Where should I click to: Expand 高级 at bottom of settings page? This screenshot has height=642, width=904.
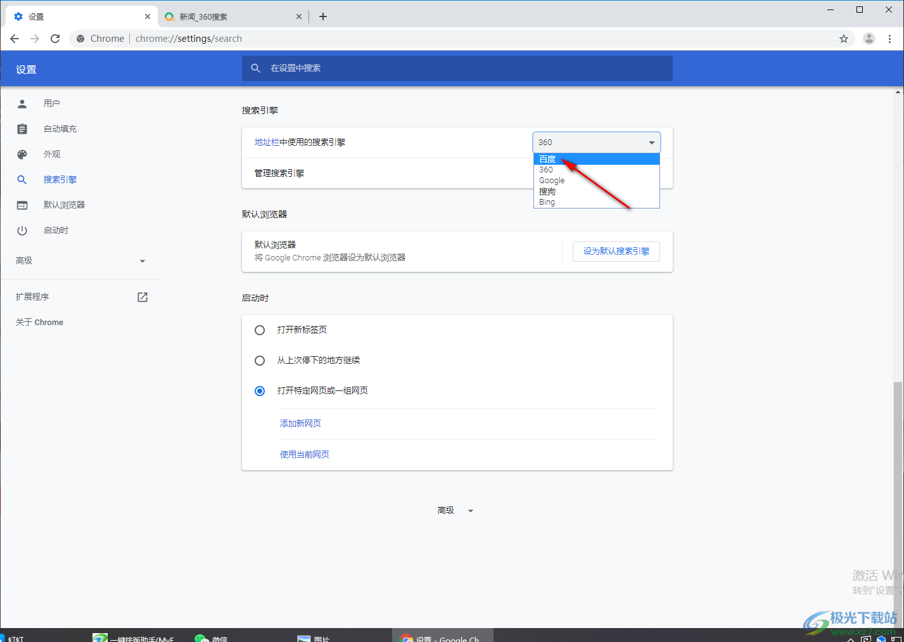pos(455,510)
